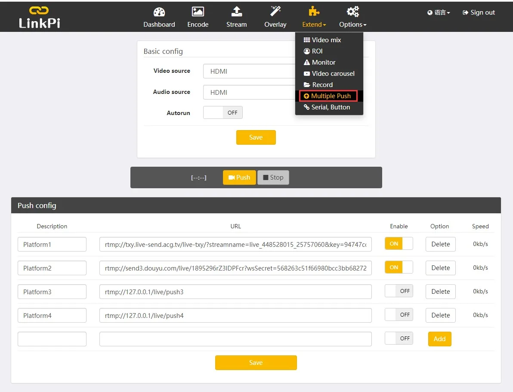This screenshot has height=392, width=513.
Task: Click the Multiple Push arrow icon
Action: 306,96
